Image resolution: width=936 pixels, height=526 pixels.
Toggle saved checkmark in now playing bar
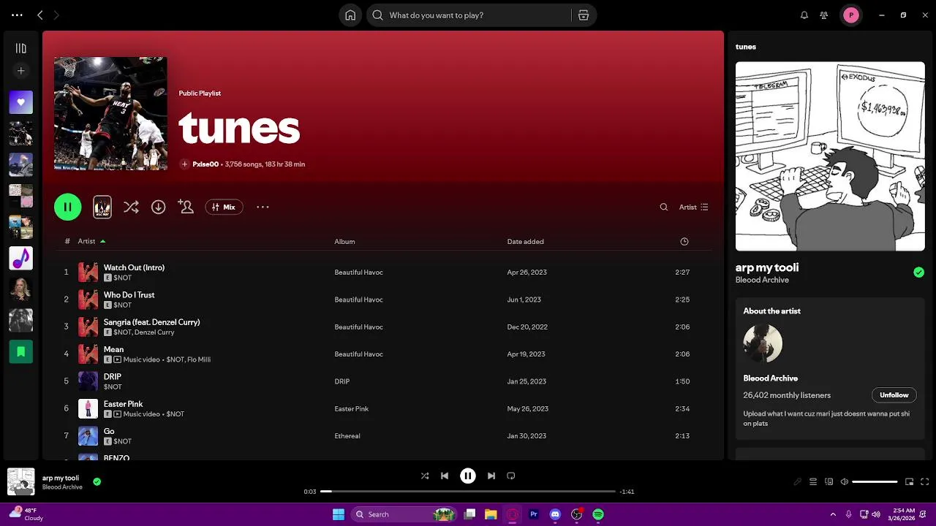97,481
